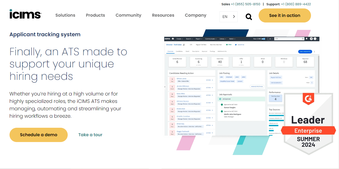Viewport: 339px width, 169px height.
Task: Open the Communicate menu in the ATS preview
Action: pyautogui.click(x=211, y=39)
